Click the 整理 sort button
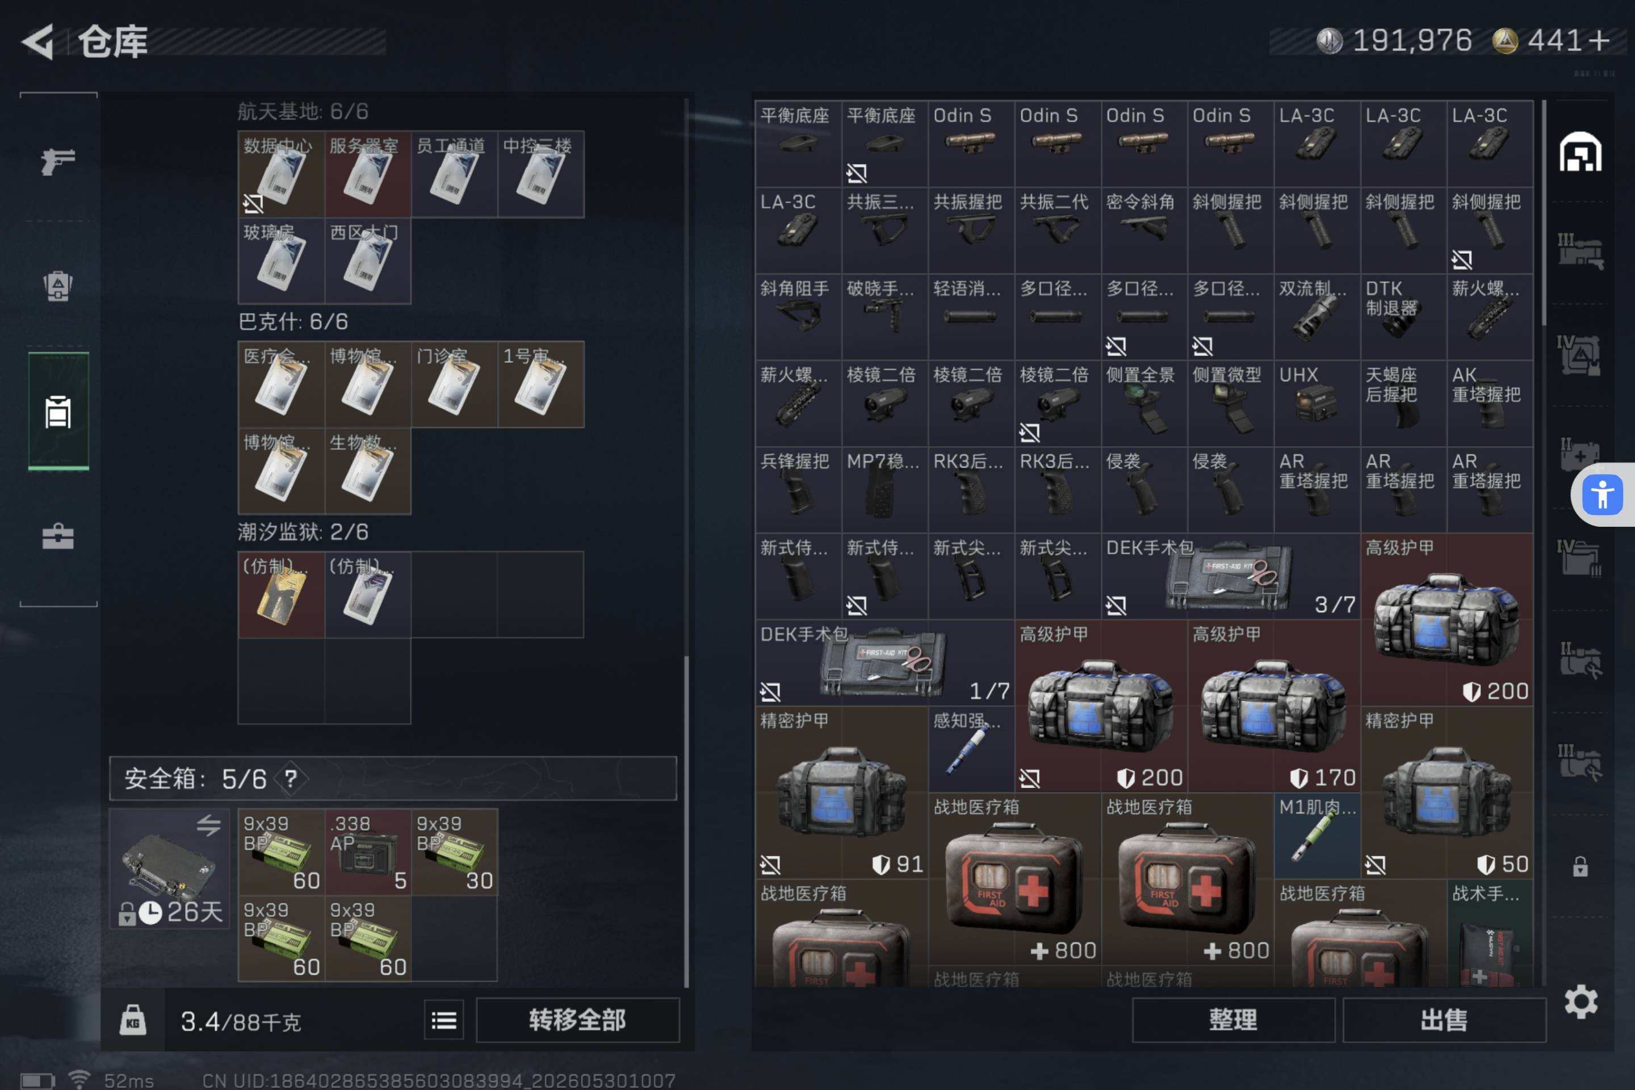Screen dimensions: 1635x1090 [1233, 1020]
